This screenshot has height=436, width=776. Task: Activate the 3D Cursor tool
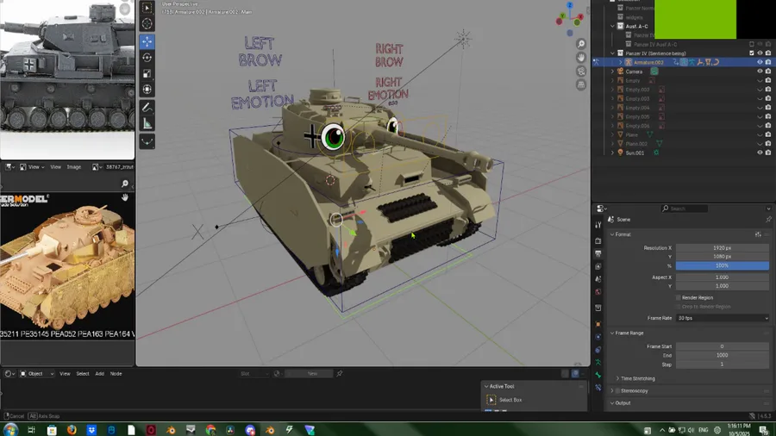coord(147,24)
